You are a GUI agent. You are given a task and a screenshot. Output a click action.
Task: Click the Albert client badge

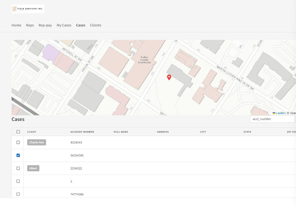point(33,169)
